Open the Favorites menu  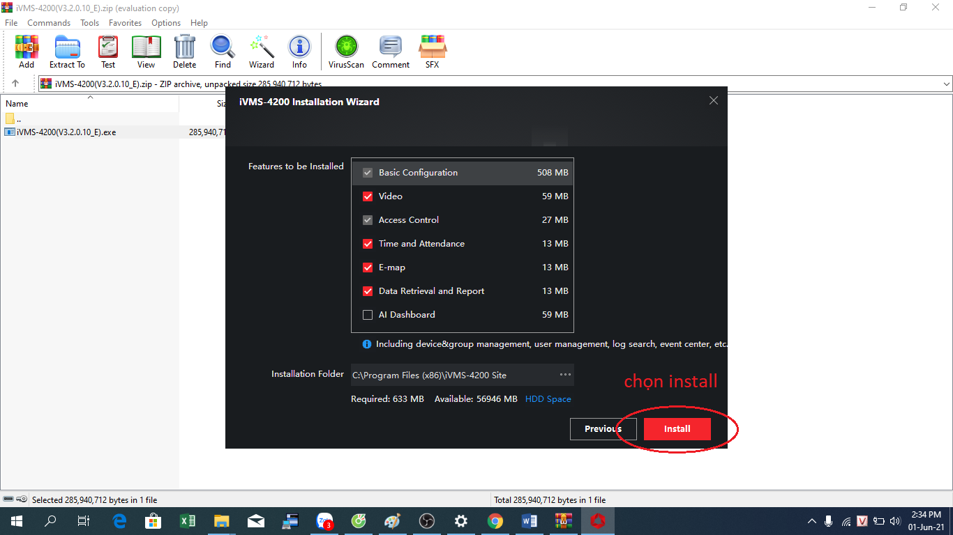pos(126,23)
